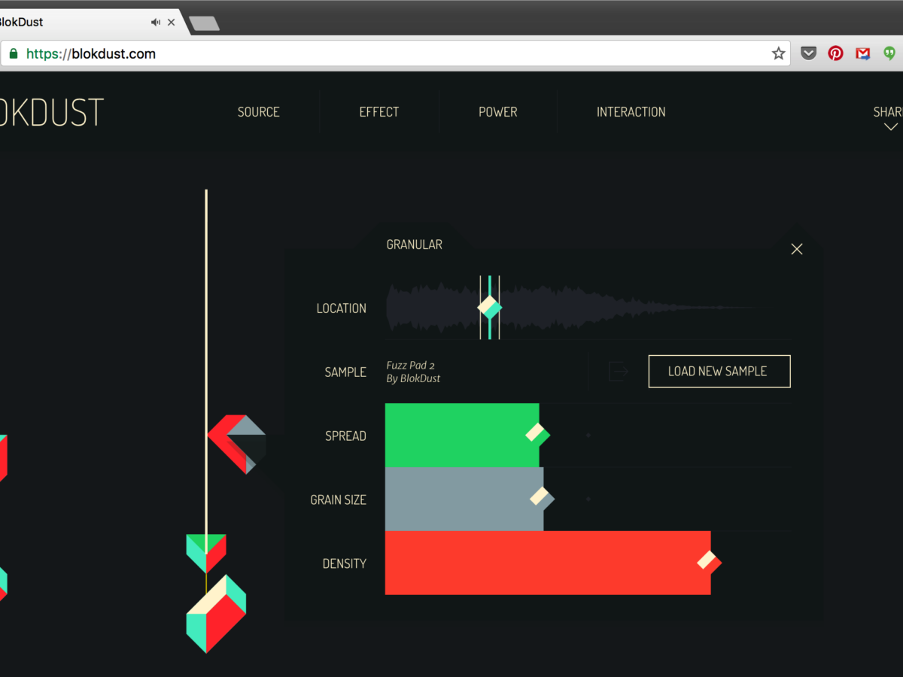
Task: Click the grey Grain Size bar
Action: click(x=464, y=499)
